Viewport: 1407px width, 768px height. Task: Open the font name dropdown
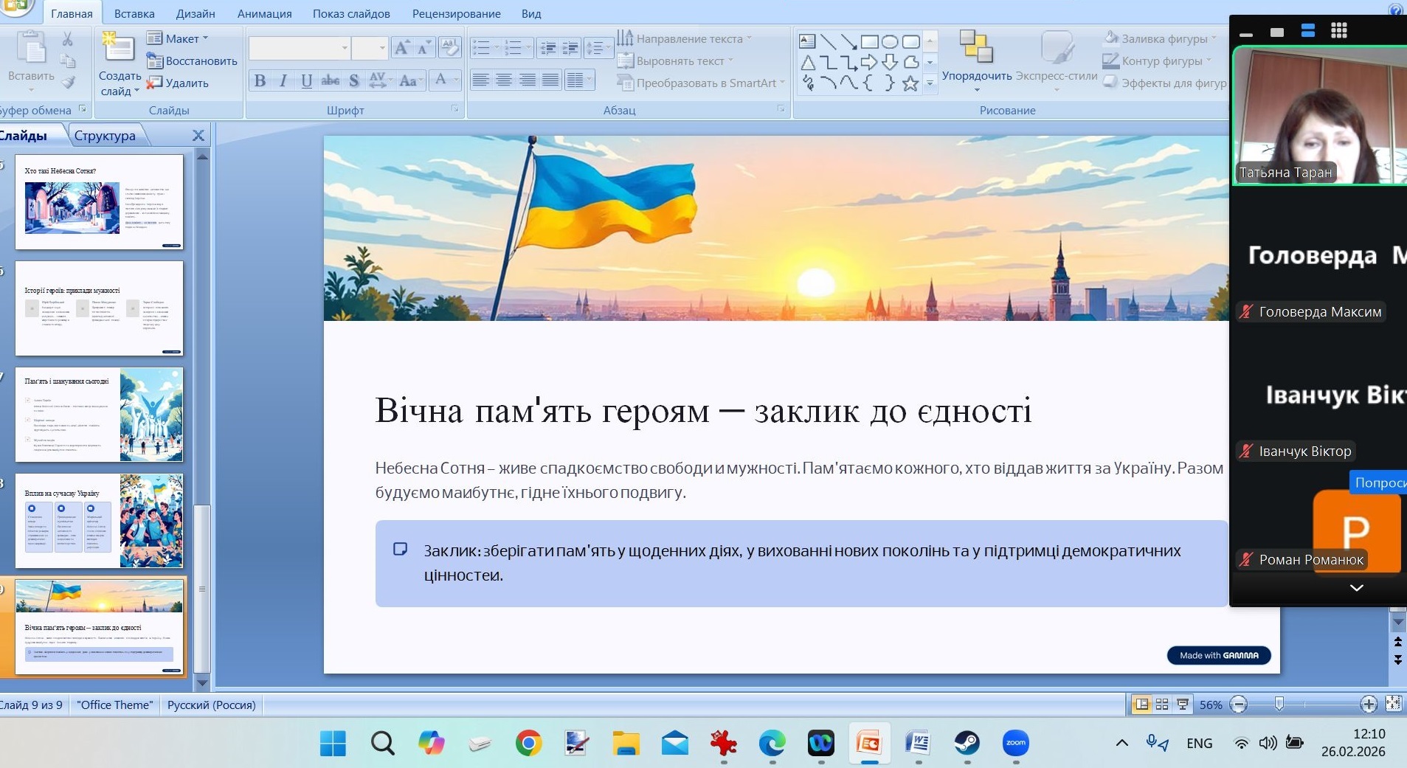pos(345,48)
